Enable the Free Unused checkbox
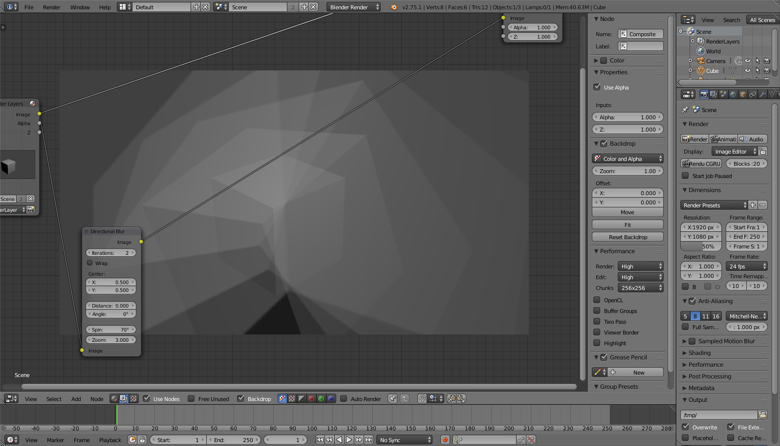The width and height of the screenshot is (780, 446). tap(191, 399)
